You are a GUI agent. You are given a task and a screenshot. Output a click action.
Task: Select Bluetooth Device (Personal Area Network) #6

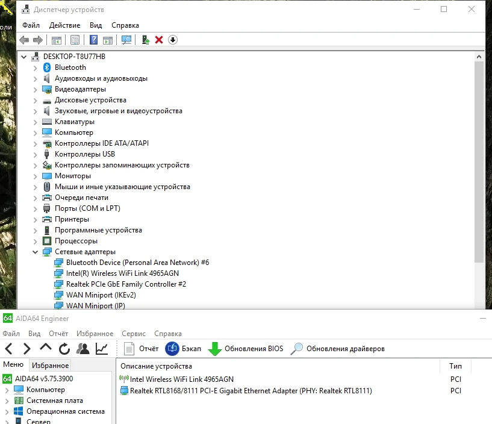(137, 263)
